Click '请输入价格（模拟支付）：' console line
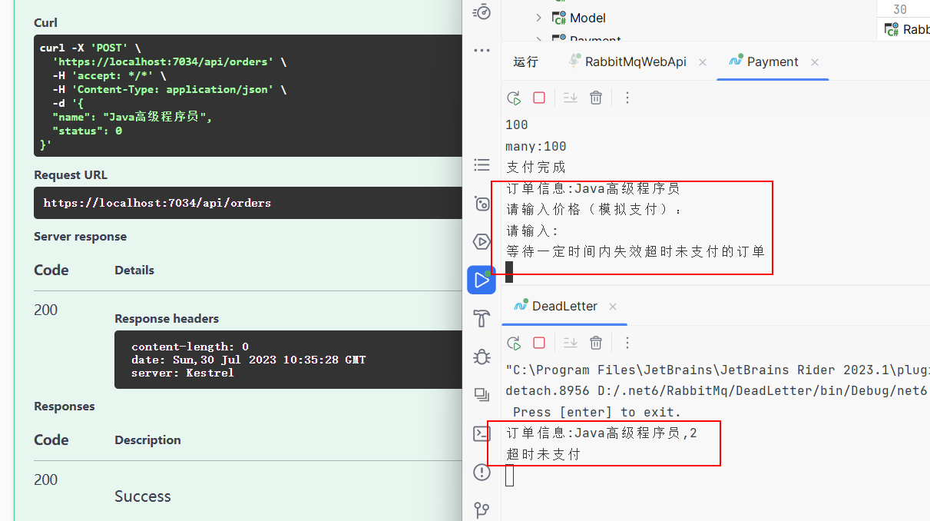This screenshot has width=930, height=521. [x=594, y=209]
